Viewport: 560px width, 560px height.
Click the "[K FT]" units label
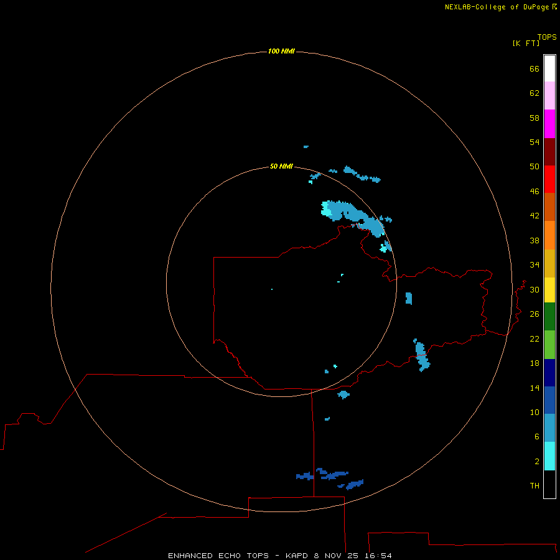526,44
